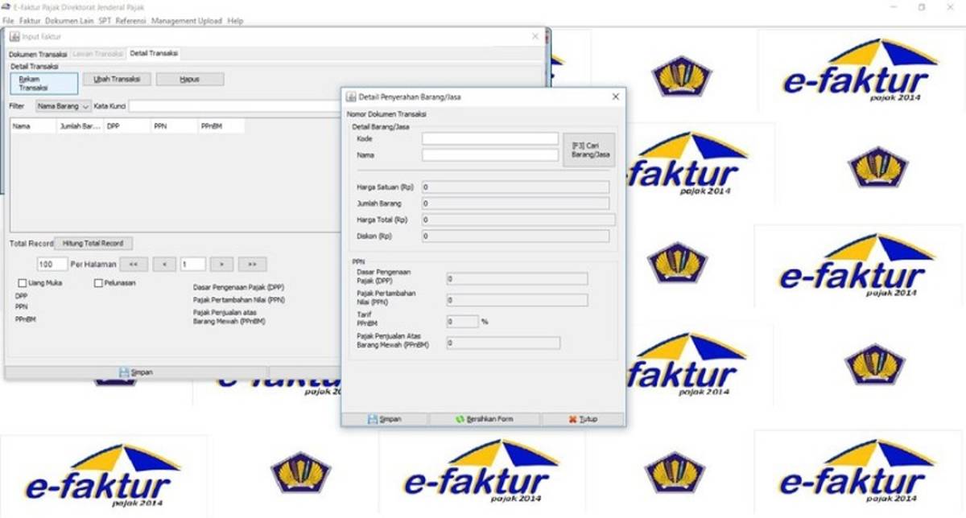Go to last page with >> button
Image resolution: width=966 pixels, height=518 pixels.
[252, 264]
